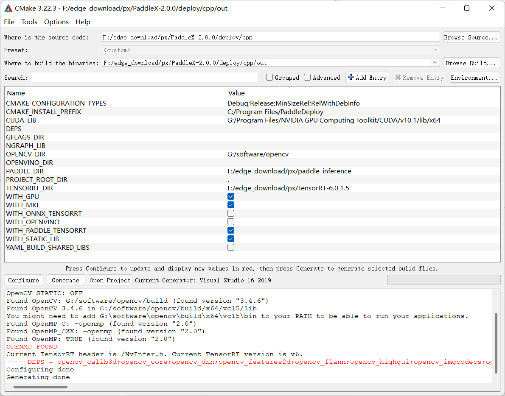Select the CUDA_LIB entry
Viewport: 505px width, 396px height.
[x=21, y=120]
